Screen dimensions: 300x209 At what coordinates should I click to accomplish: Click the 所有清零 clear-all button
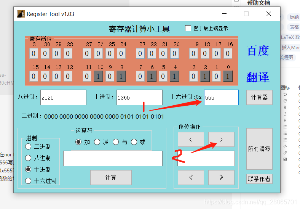click(259, 149)
